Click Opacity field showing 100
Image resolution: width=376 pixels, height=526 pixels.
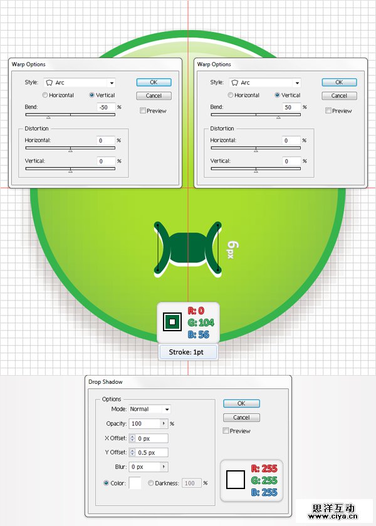coord(145,424)
